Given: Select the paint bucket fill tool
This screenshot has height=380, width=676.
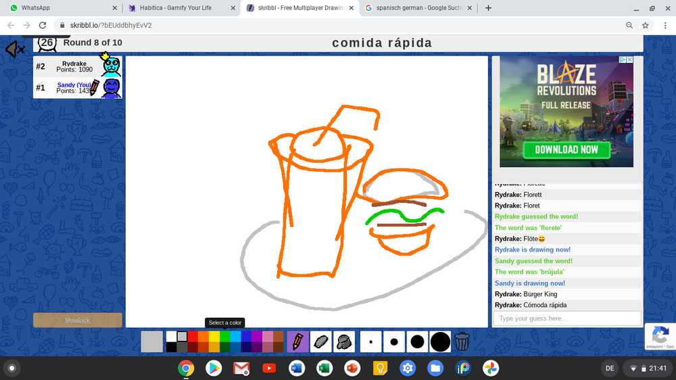Looking at the screenshot, I should [x=344, y=341].
